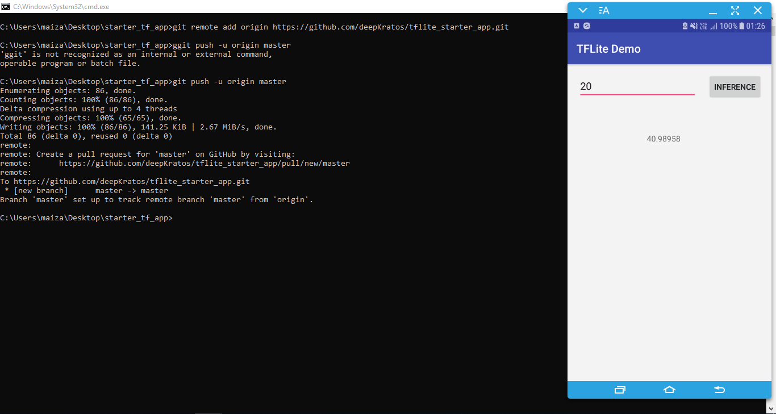Toggle fullscreen for the phone mirror window
This screenshot has width=776, height=414.
coord(735,10)
